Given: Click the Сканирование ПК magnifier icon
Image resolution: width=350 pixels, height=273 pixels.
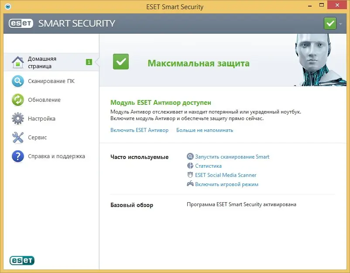Looking at the screenshot, I should tap(17, 81).
